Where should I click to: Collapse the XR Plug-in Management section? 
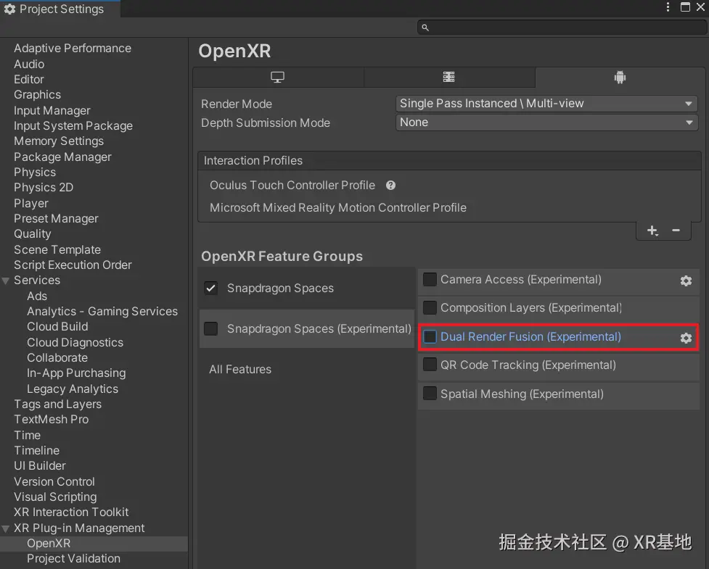pos(6,528)
